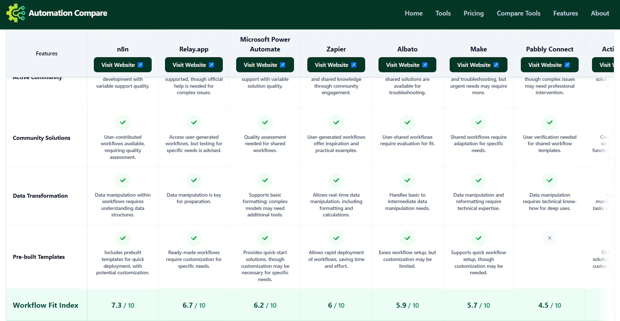The image size is (620, 321).
Task: Click the Pabbly Connect score 4.5 / 10
Action: tap(550, 305)
